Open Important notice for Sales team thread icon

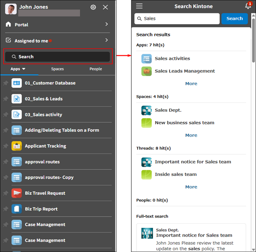point(146,162)
